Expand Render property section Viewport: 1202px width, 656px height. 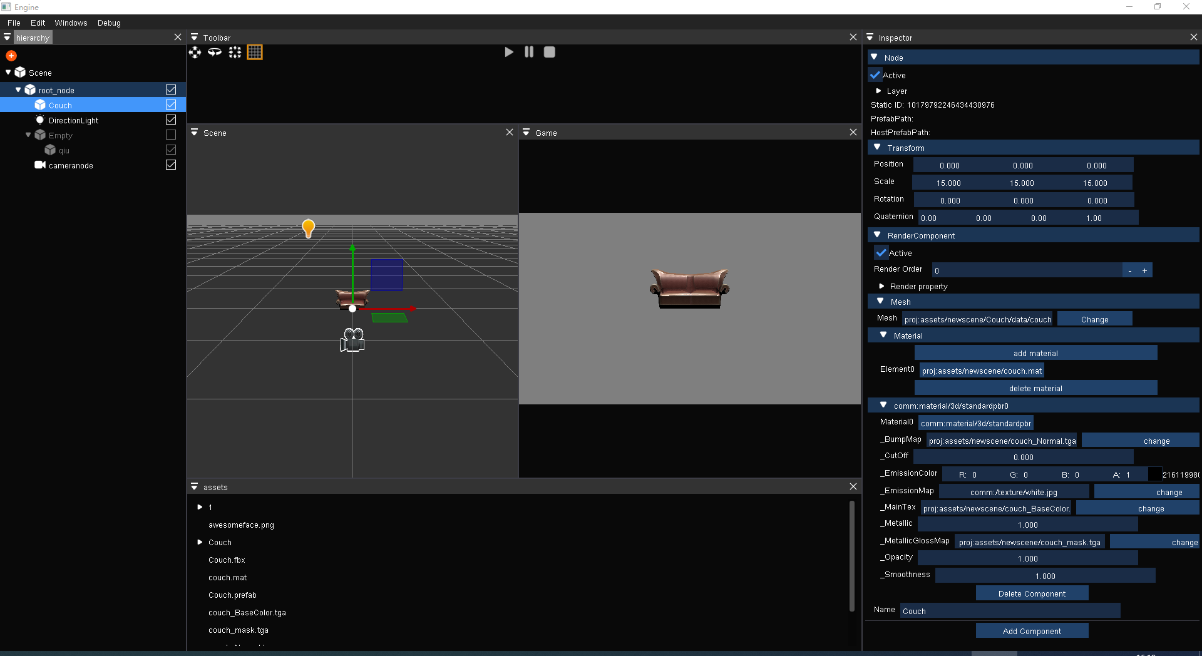pos(881,287)
